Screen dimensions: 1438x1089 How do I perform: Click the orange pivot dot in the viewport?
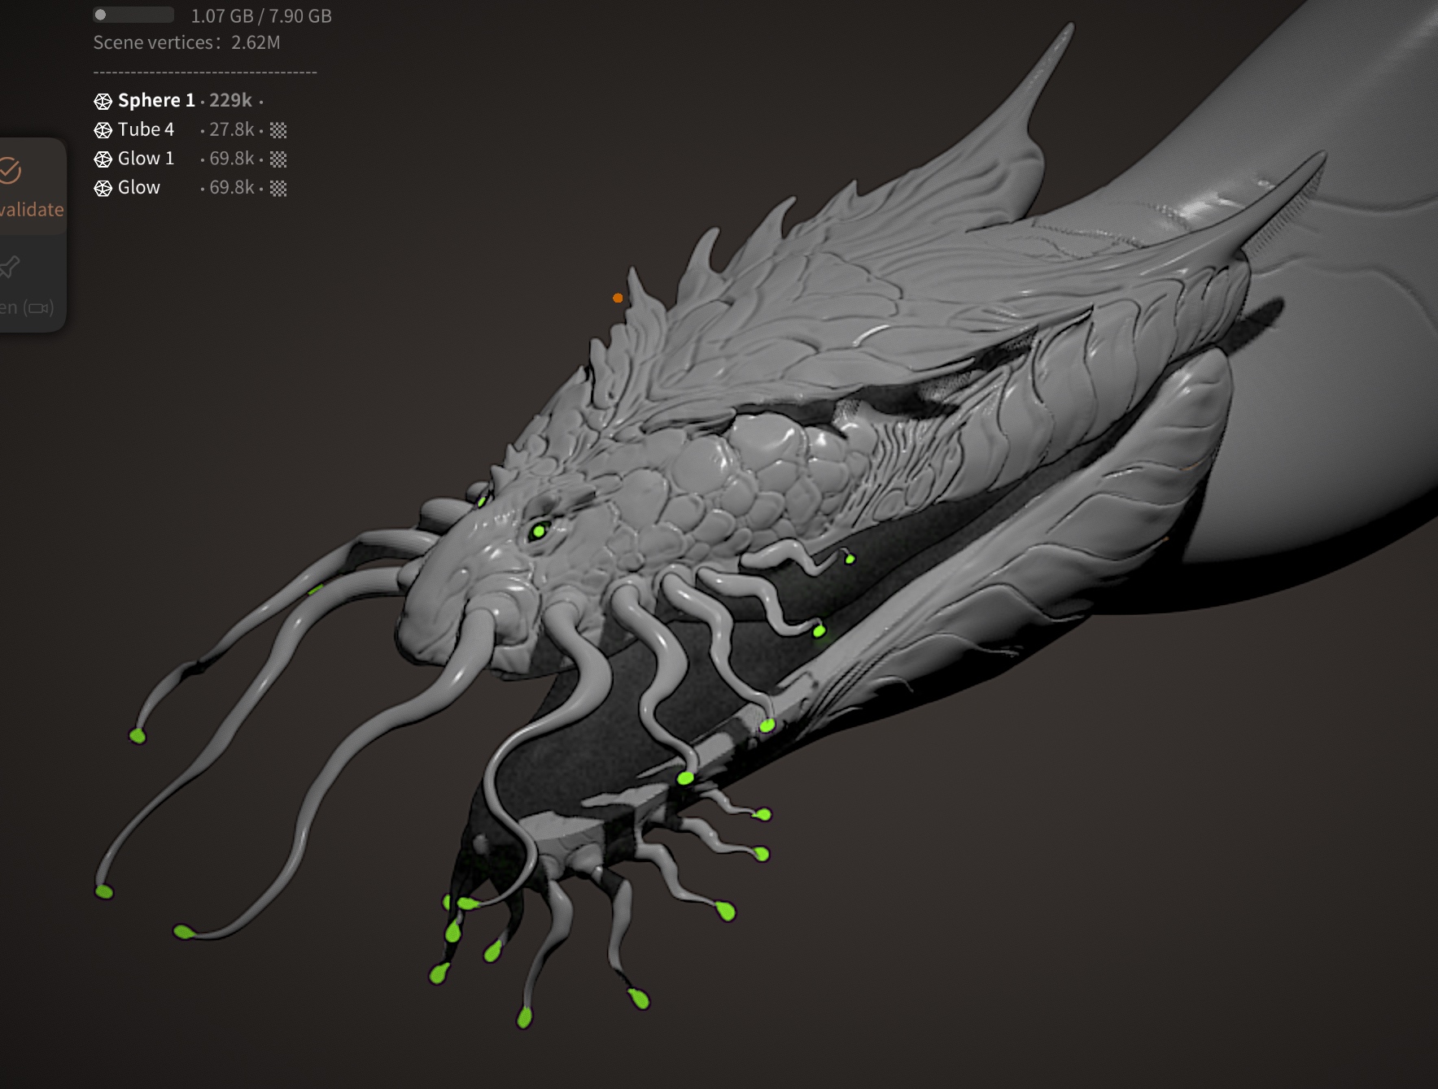click(x=618, y=298)
